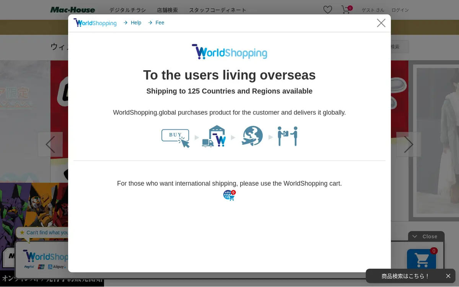Viewport: 459px width, 287px height.
Task: Click the package handover delivery icon
Action: 288,136
